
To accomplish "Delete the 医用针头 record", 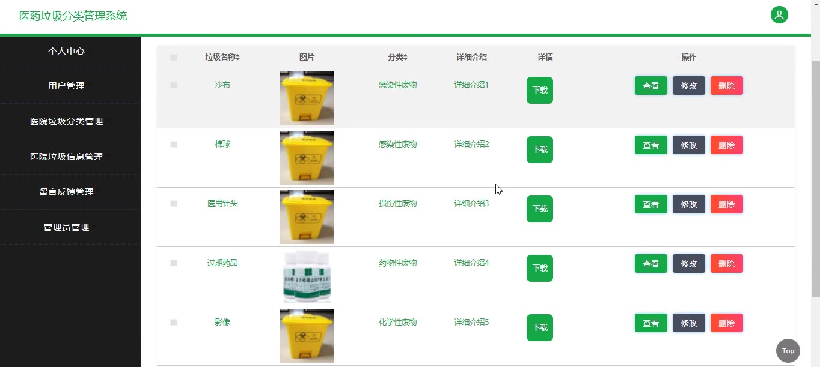I will coord(727,204).
